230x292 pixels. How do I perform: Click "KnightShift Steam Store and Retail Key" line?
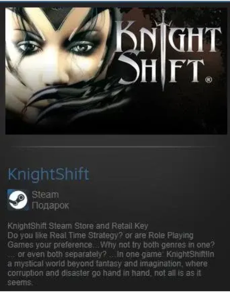click(78, 226)
